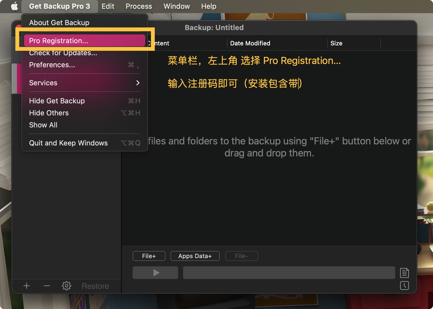This screenshot has height=309, width=433.
Task: Choose About Get Backup
Action: click(x=85, y=22)
